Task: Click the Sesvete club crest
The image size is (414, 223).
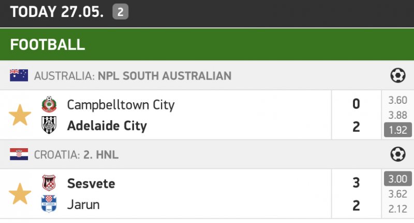Action: (49, 183)
